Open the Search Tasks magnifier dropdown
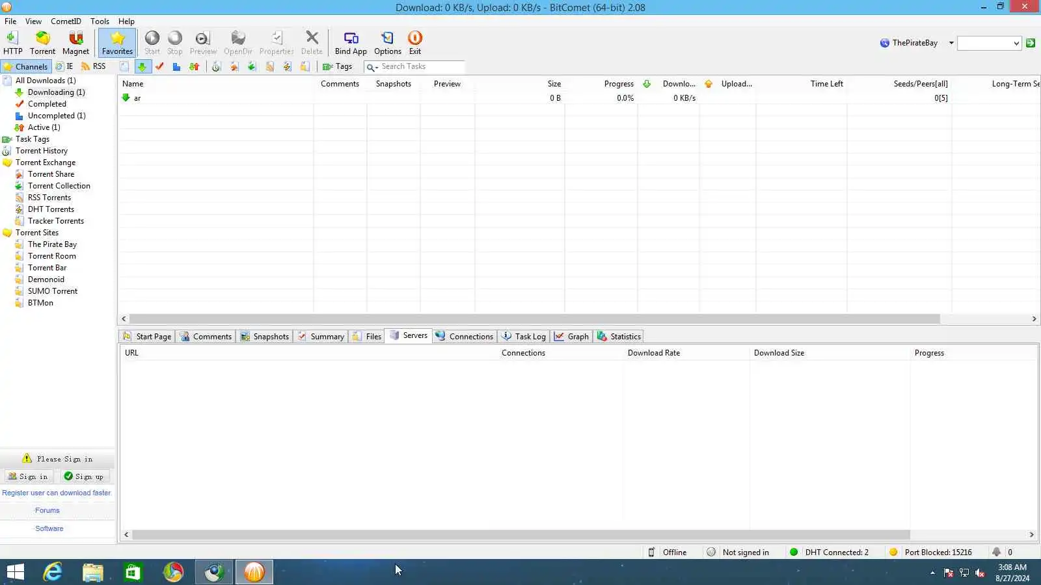 point(372,67)
